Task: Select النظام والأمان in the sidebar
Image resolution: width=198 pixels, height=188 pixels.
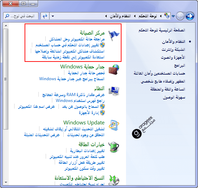Action: pyautogui.click(x=173, y=41)
